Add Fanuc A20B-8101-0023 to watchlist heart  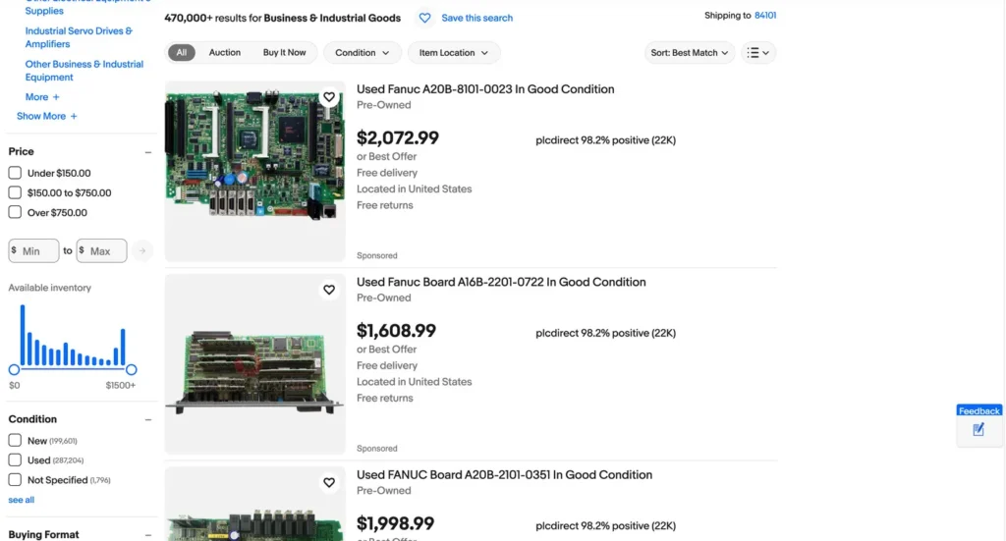coord(329,97)
